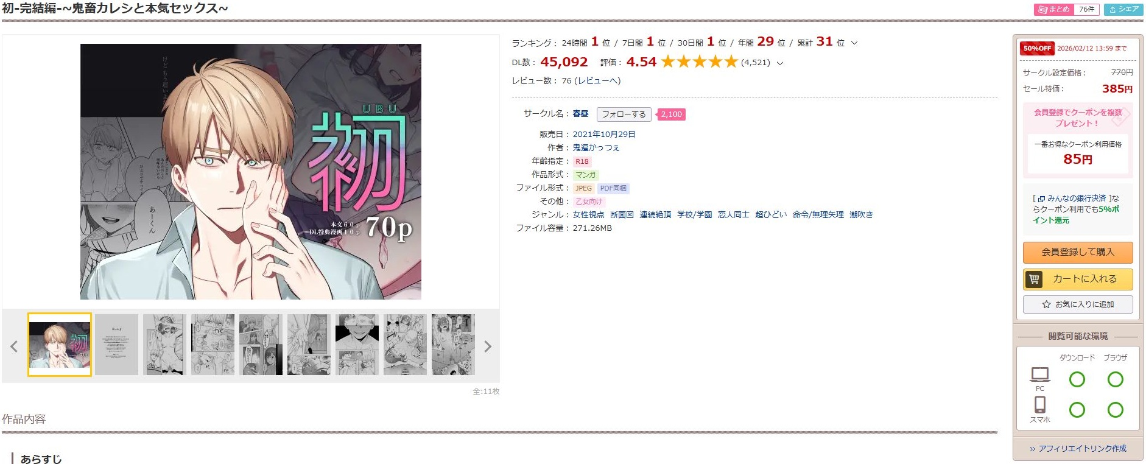Toggle follow for circle 春昼
Image resolution: width=1146 pixels, height=464 pixels.
click(x=624, y=114)
